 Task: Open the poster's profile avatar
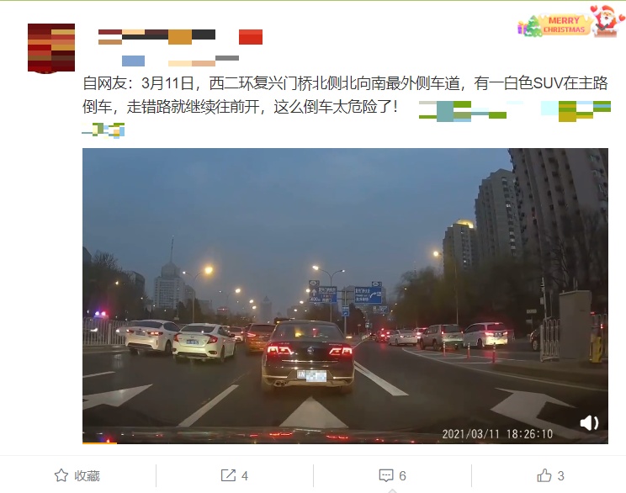point(51,48)
